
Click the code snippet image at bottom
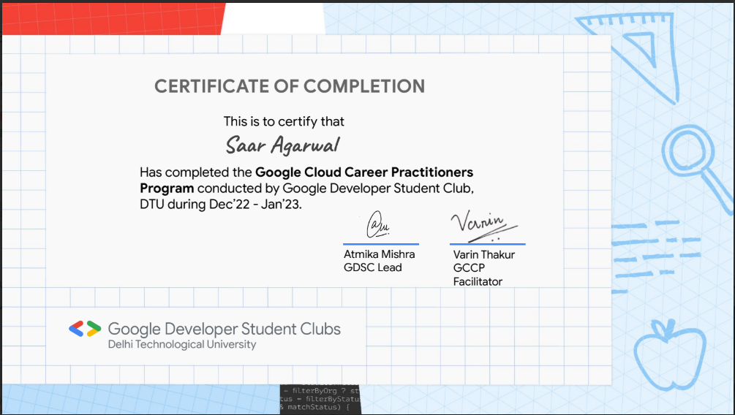[320, 399]
